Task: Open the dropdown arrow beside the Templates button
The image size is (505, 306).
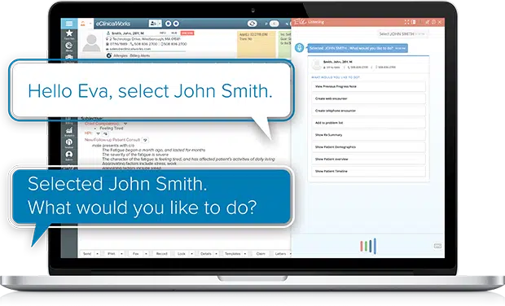Action: tap(245, 254)
